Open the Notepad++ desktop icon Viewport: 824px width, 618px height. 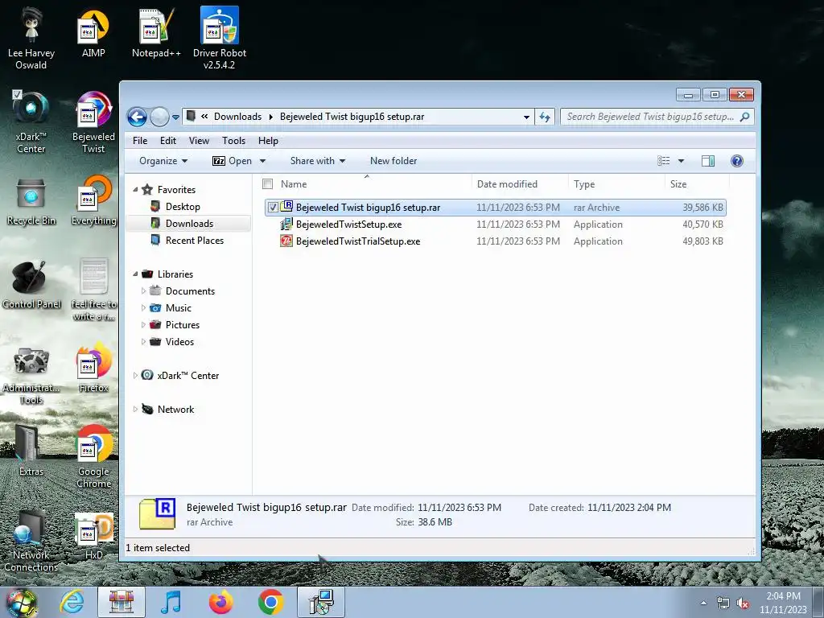(x=156, y=34)
